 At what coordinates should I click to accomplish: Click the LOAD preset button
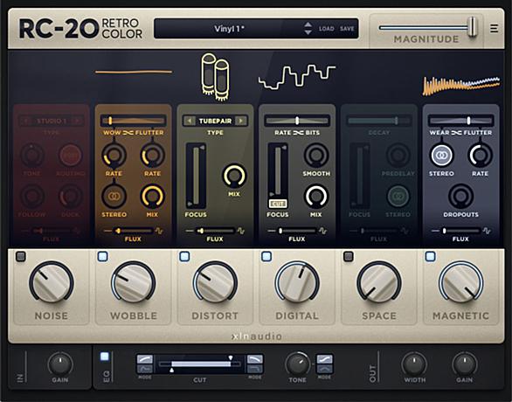pyautogui.click(x=326, y=29)
